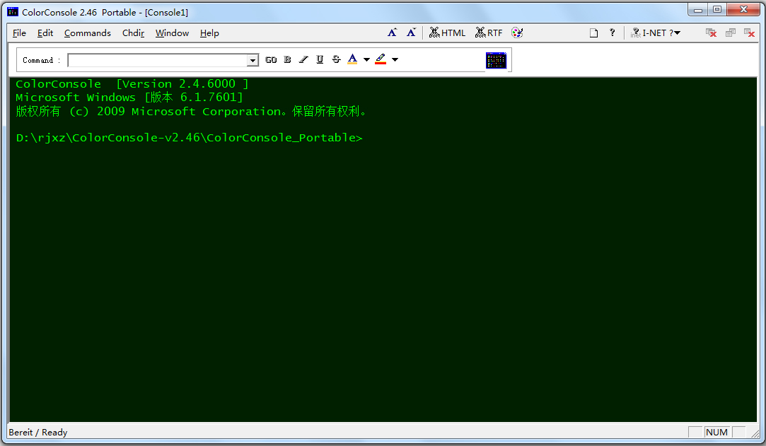Click the Bereit / Ready status text
The width and height of the screenshot is (766, 446).
point(38,433)
